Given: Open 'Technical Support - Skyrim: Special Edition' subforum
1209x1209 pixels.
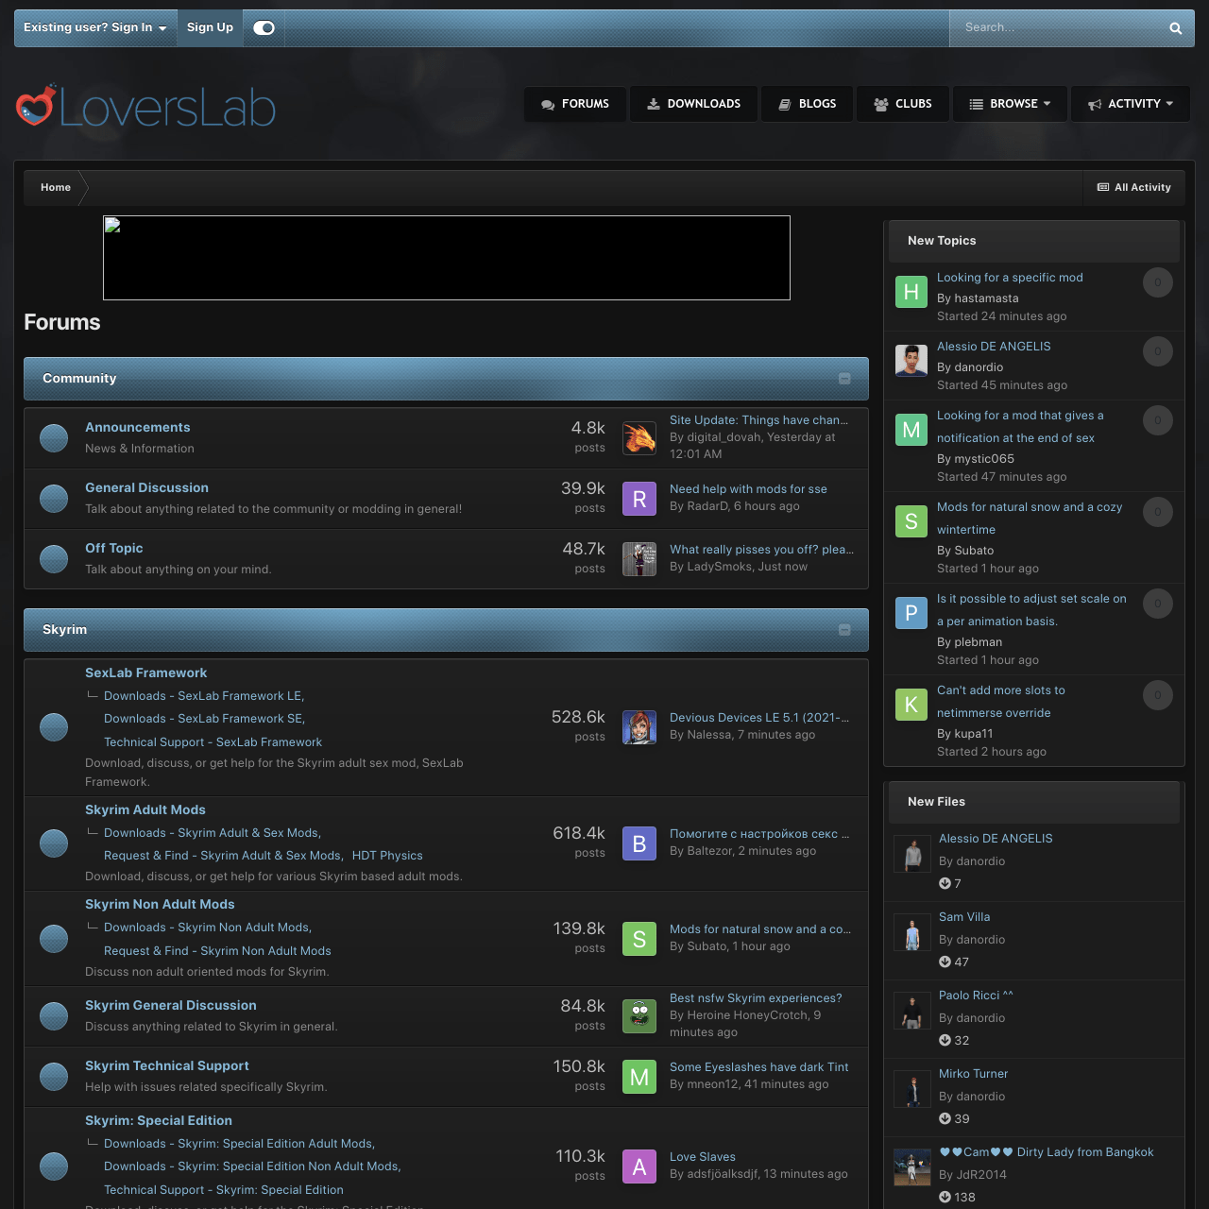Looking at the screenshot, I should click(x=224, y=1190).
